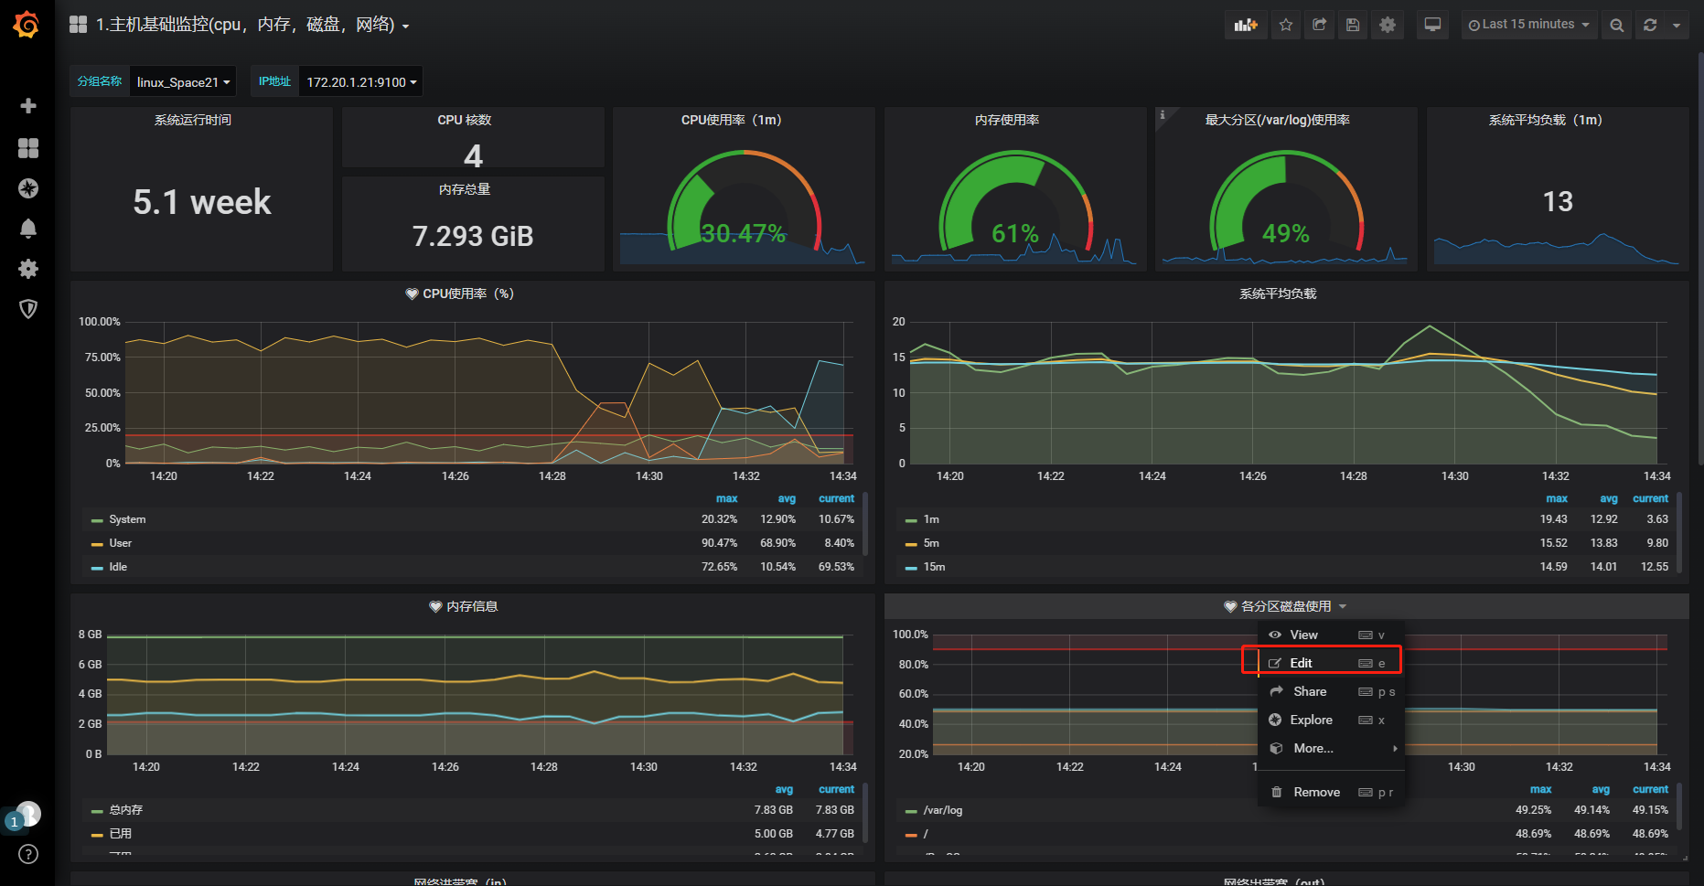Viewport: 1704px width, 886px height.
Task: Toggle the 总内存 series in memory legend
Action: coord(125,810)
